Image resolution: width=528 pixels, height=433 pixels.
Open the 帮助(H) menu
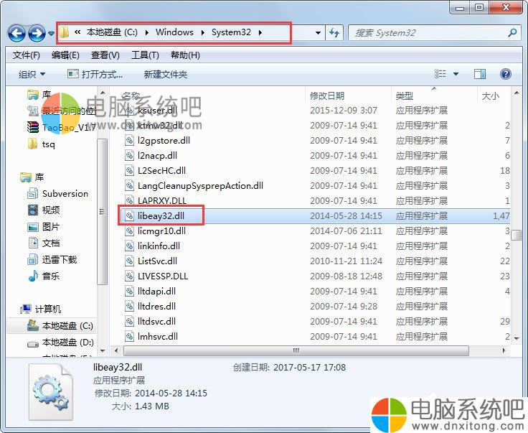coord(185,55)
